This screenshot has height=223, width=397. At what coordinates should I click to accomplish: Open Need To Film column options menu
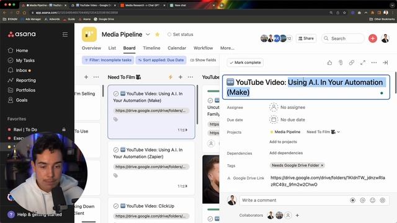(x=190, y=77)
